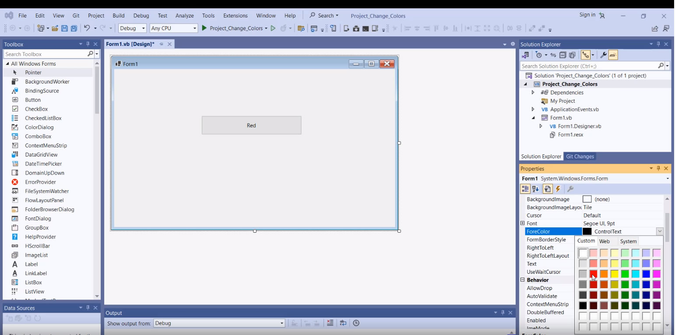The width and height of the screenshot is (675, 335).
Task: Click the Clear All icon in Output
Action: [x=330, y=323]
